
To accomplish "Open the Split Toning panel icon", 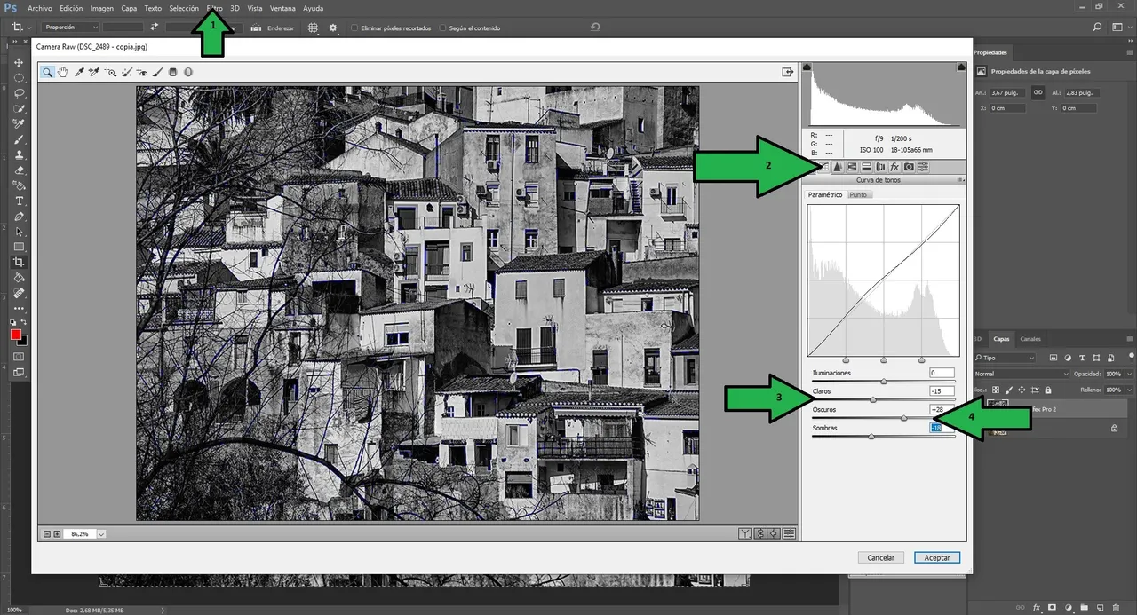I will coord(866,167).
